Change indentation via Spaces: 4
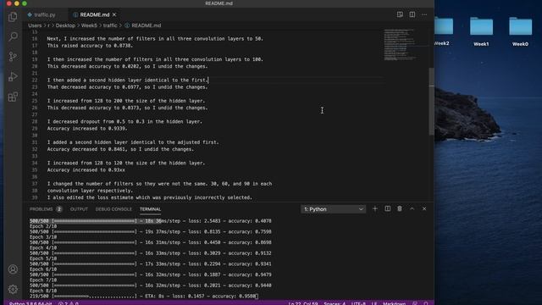542x305 pixels. [335, 303]
